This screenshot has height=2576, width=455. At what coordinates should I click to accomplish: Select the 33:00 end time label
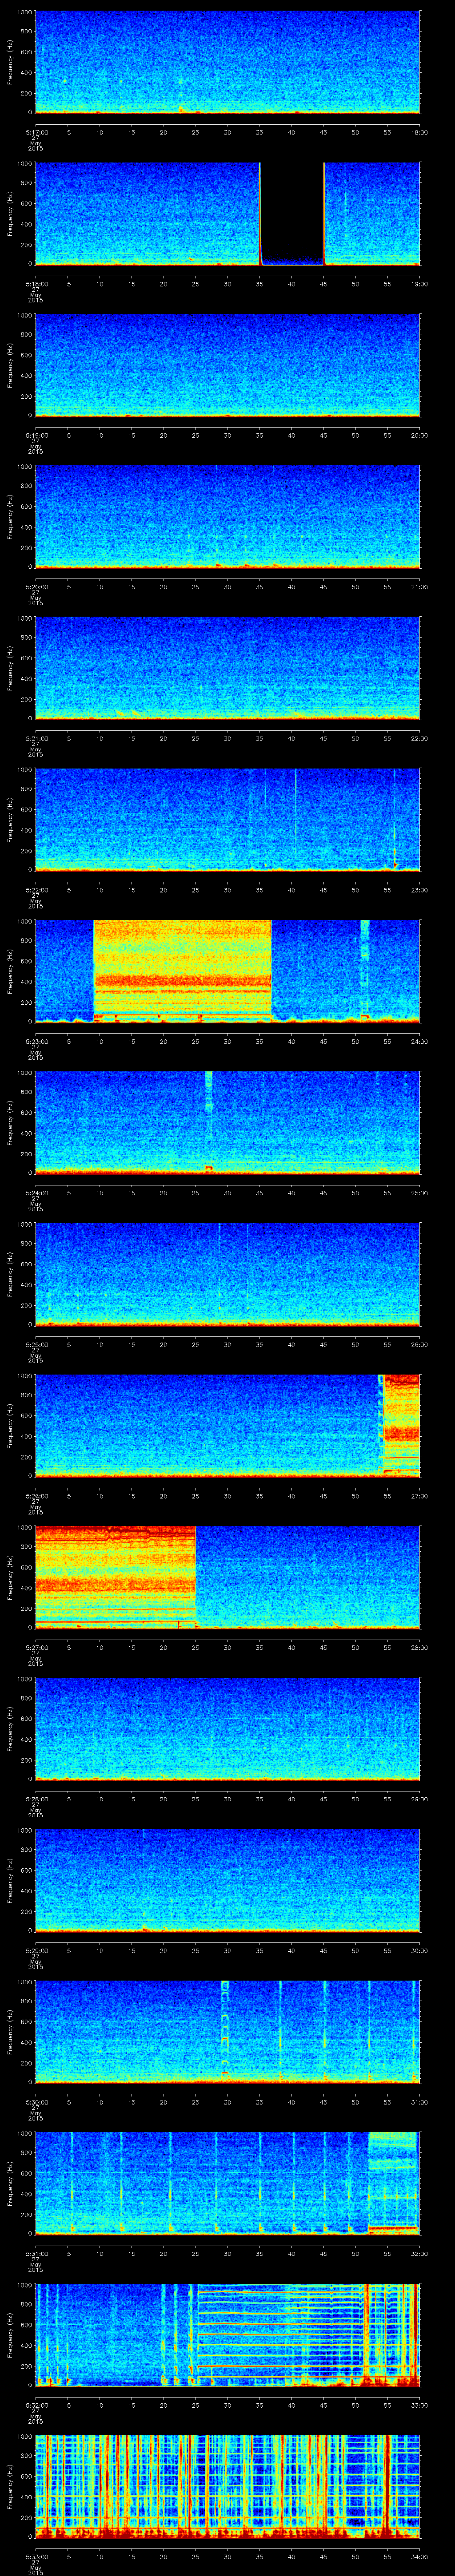click(x=420, y=2405)
